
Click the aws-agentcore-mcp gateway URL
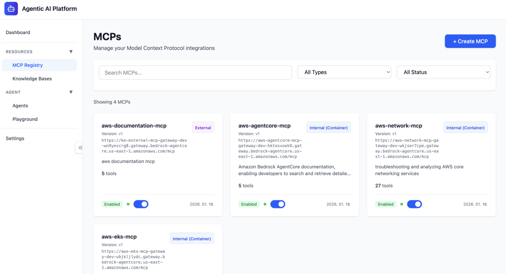point(270,148)
